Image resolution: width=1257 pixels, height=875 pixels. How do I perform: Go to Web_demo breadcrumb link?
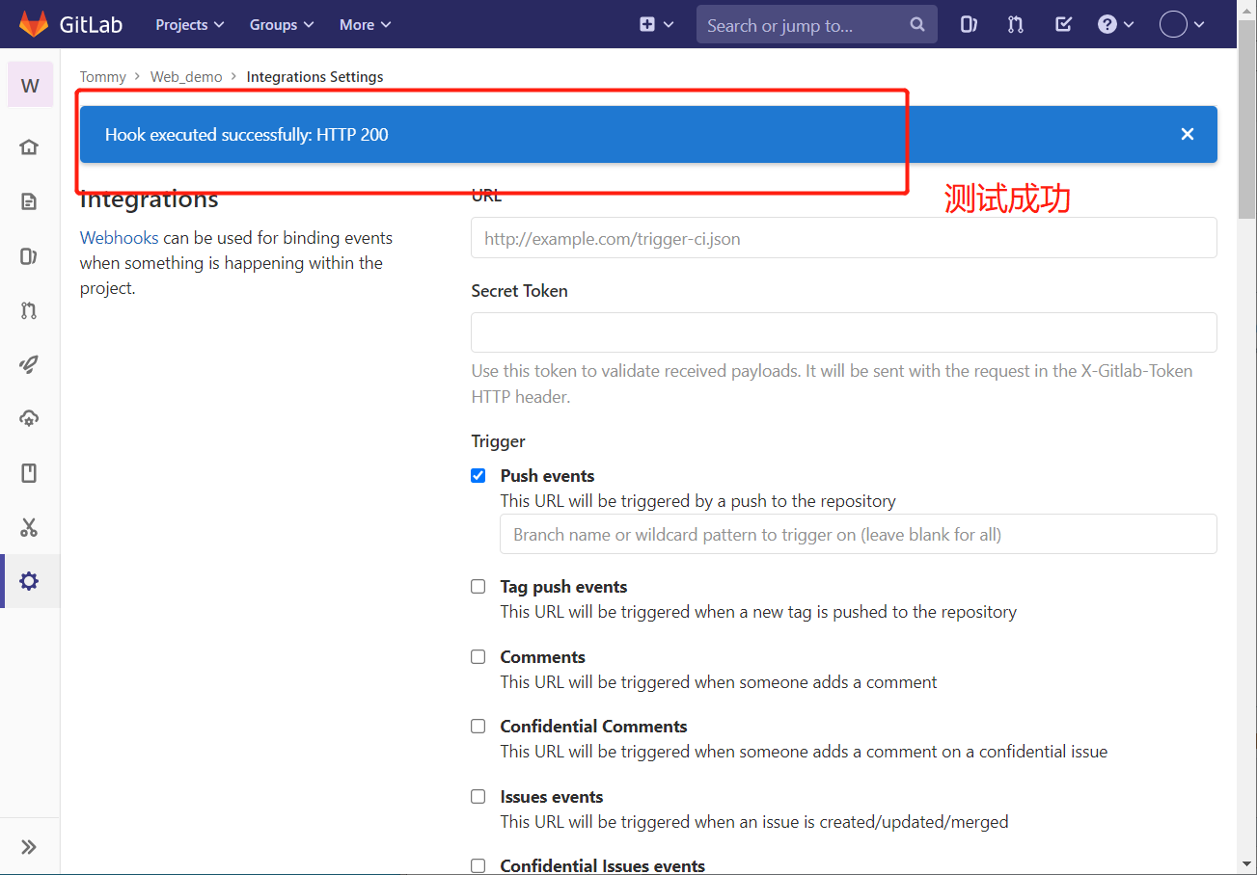[x=186, y=76]
